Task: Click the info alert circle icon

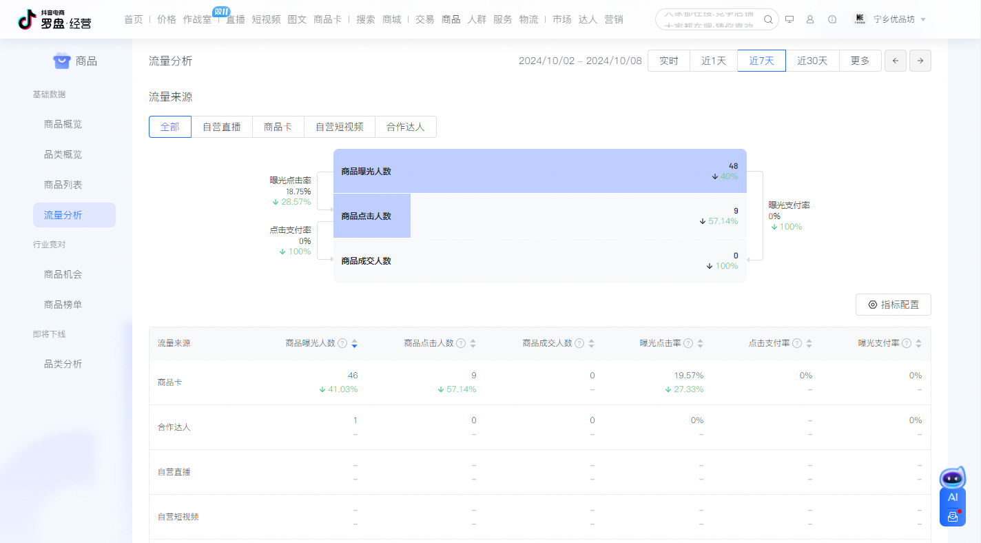Action: pos(832,19)
